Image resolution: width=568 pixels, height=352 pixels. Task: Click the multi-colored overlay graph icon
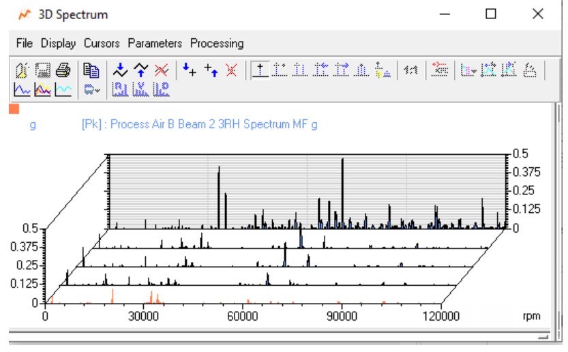pyautogui.click(x=42, y=89)
